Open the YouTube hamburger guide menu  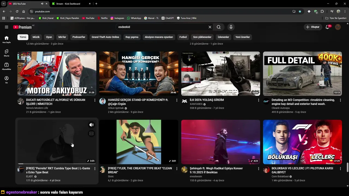pyautogui.click(x=7, y=27)
